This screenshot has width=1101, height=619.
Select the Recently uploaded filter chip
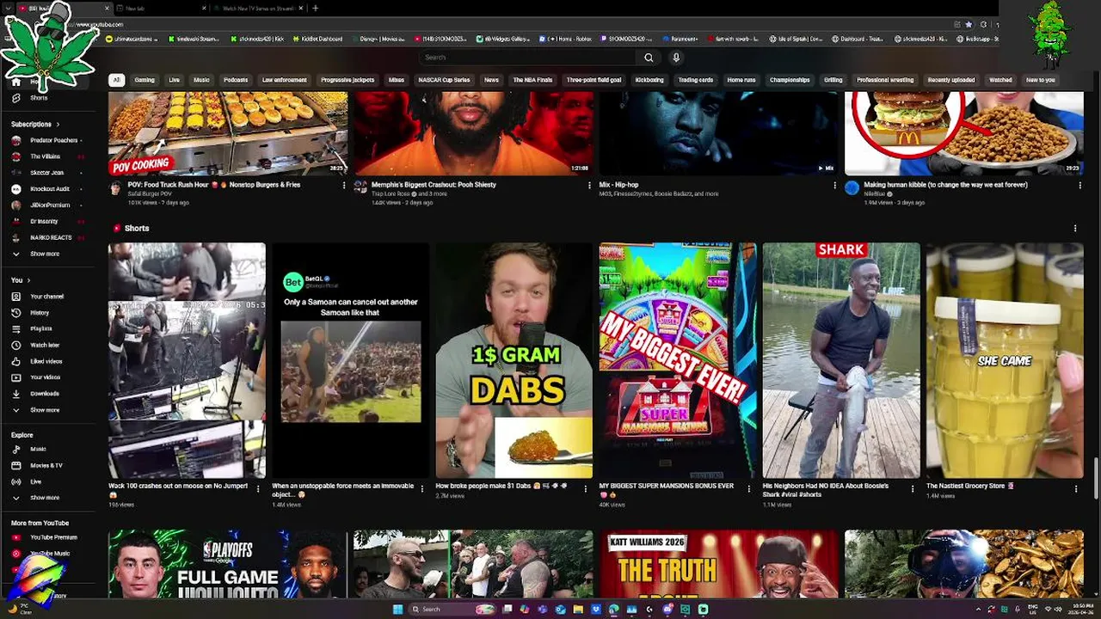(x=951, y=80)
